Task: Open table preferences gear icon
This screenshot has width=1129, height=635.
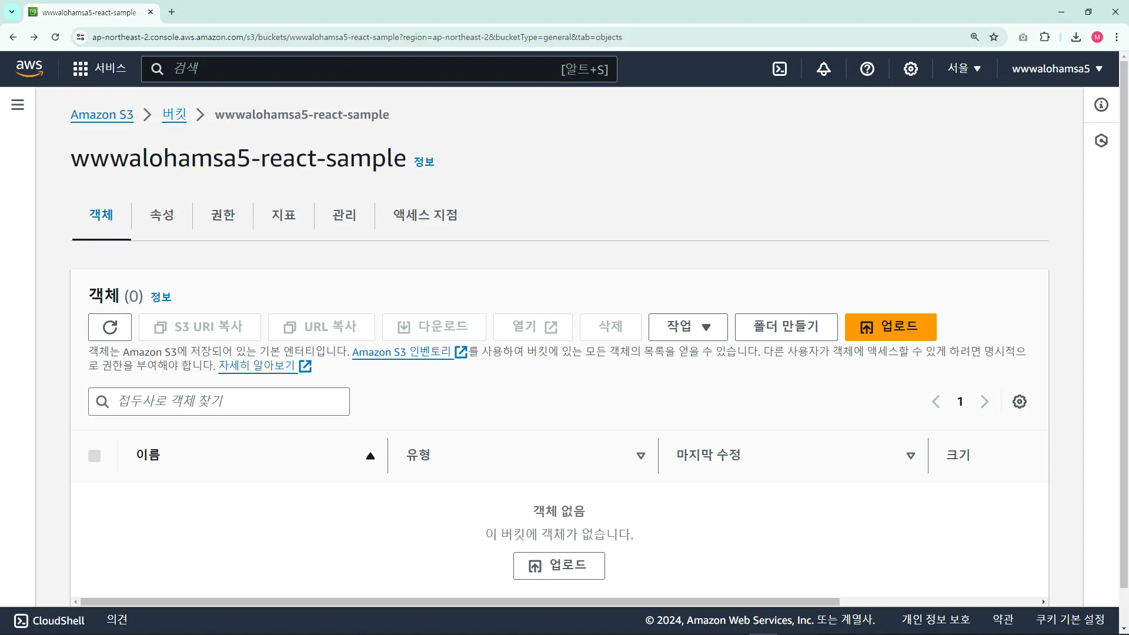Action: pos(1020,402)
